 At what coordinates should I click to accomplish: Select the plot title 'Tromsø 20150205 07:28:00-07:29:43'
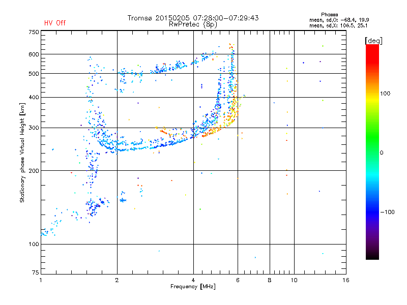pyautogui.click(x=193, y=18)
